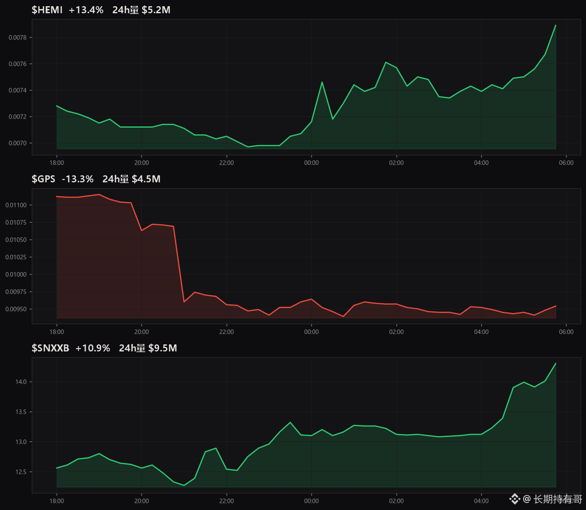Click 04:00 on the $GPS time axis
Image resolution: width=586 pixels, height=510 pixels.
pos(481,332)
